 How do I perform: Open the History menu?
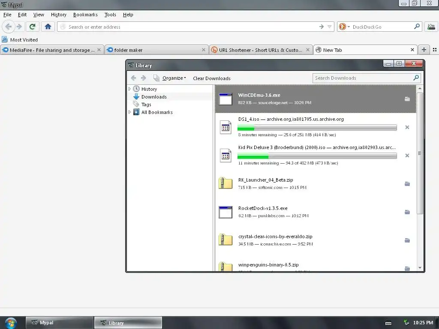click(58, 15)
